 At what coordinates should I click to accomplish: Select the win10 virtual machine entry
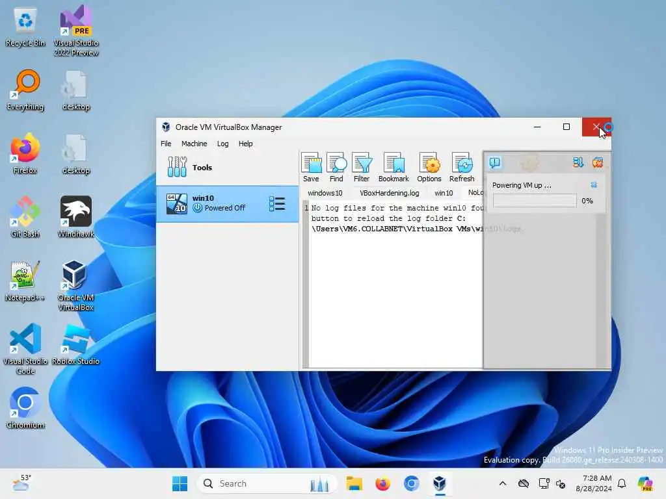pos(227,204)
